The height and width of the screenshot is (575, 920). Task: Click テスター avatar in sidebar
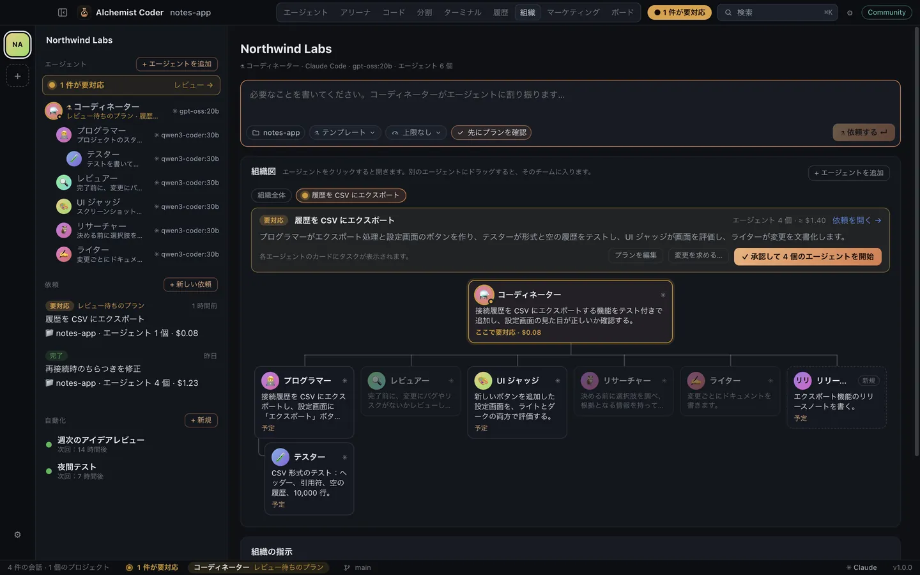coord(74,158)
